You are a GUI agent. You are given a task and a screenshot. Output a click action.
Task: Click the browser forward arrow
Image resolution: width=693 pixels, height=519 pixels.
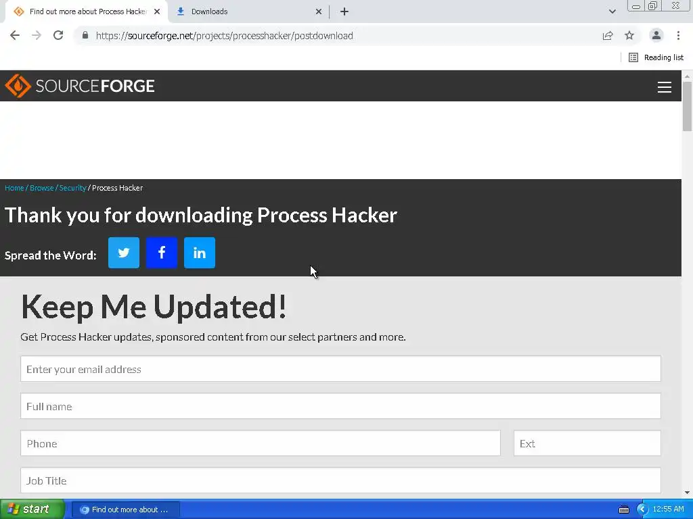coord(37,35)
